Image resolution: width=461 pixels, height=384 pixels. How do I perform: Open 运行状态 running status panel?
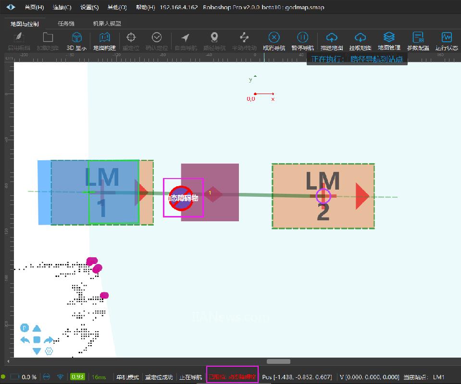447,41
